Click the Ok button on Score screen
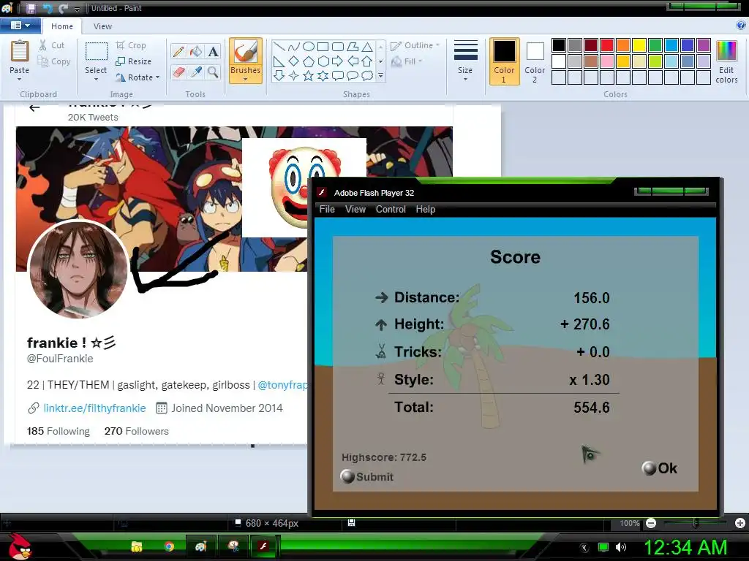Screen dimensions: 749x561 point(660,468)
